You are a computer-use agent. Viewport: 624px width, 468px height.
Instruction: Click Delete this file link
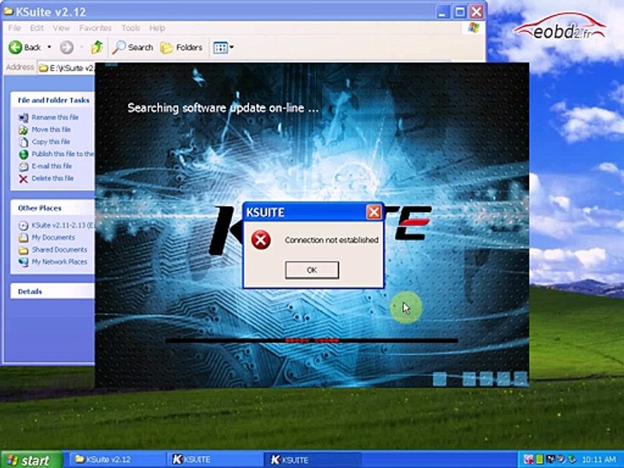tap(53, 178)
